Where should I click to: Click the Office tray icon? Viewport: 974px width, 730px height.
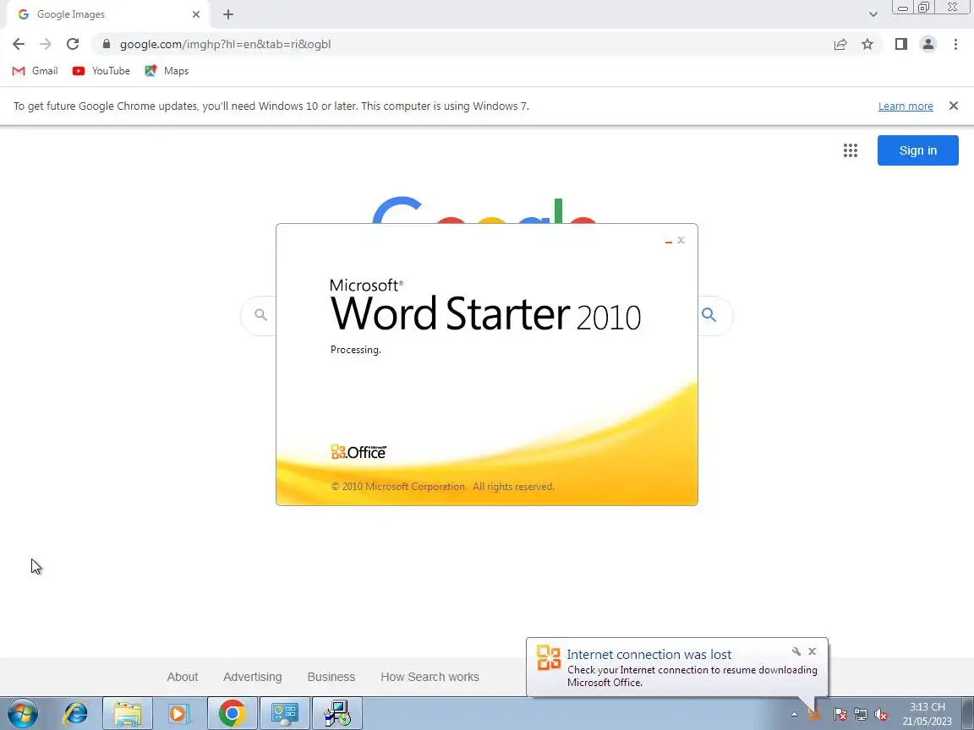pos(814,715)
